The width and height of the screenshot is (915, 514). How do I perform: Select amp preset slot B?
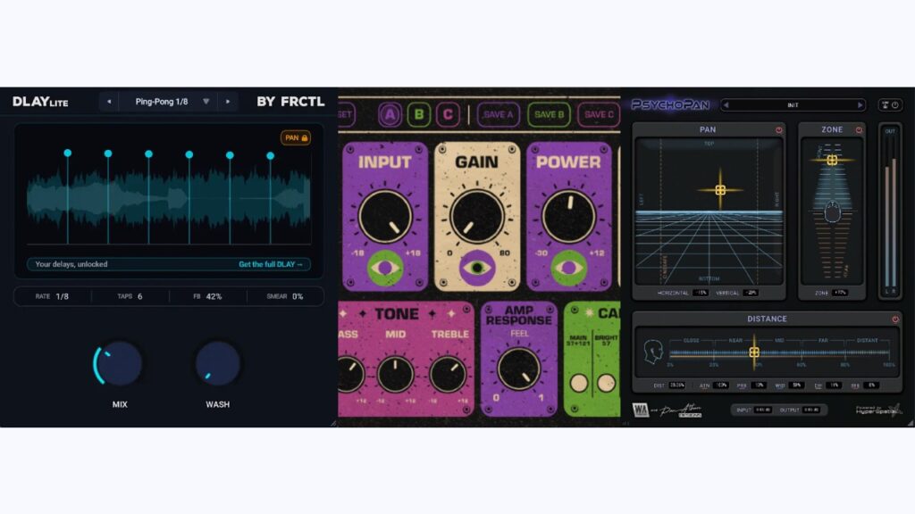pos(419,115)
